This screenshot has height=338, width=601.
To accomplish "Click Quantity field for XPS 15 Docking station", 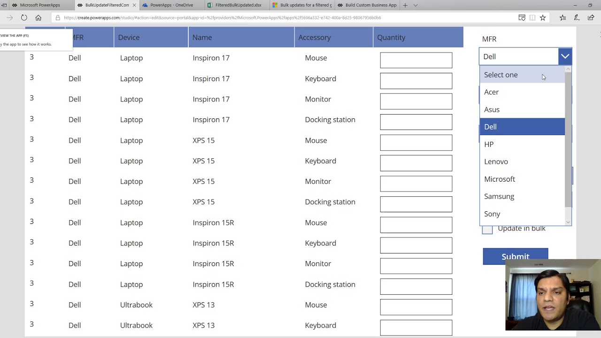I will 416,204.
